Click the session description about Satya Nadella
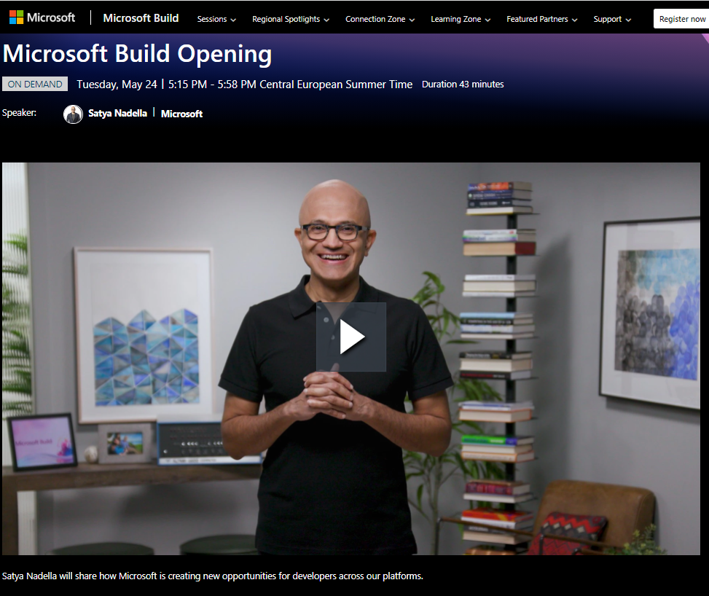This screenshot has height=596, width=709. click(213, 576)
